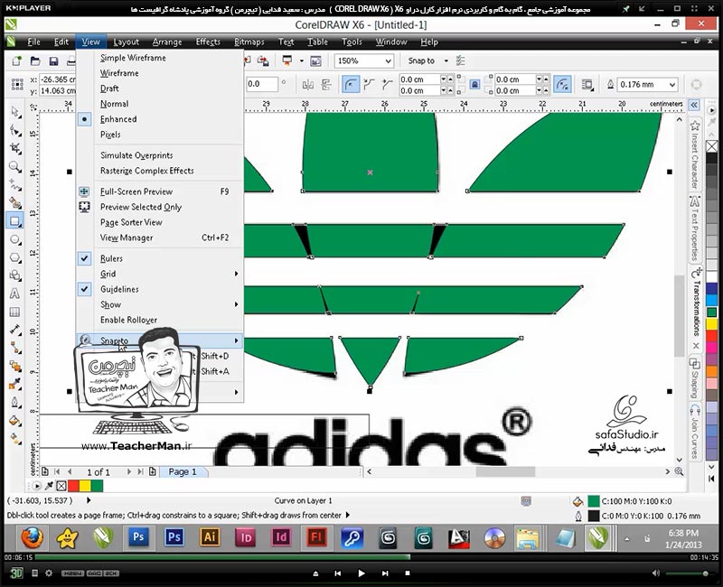Select the Shape edit tool

(x=15, y=130)
